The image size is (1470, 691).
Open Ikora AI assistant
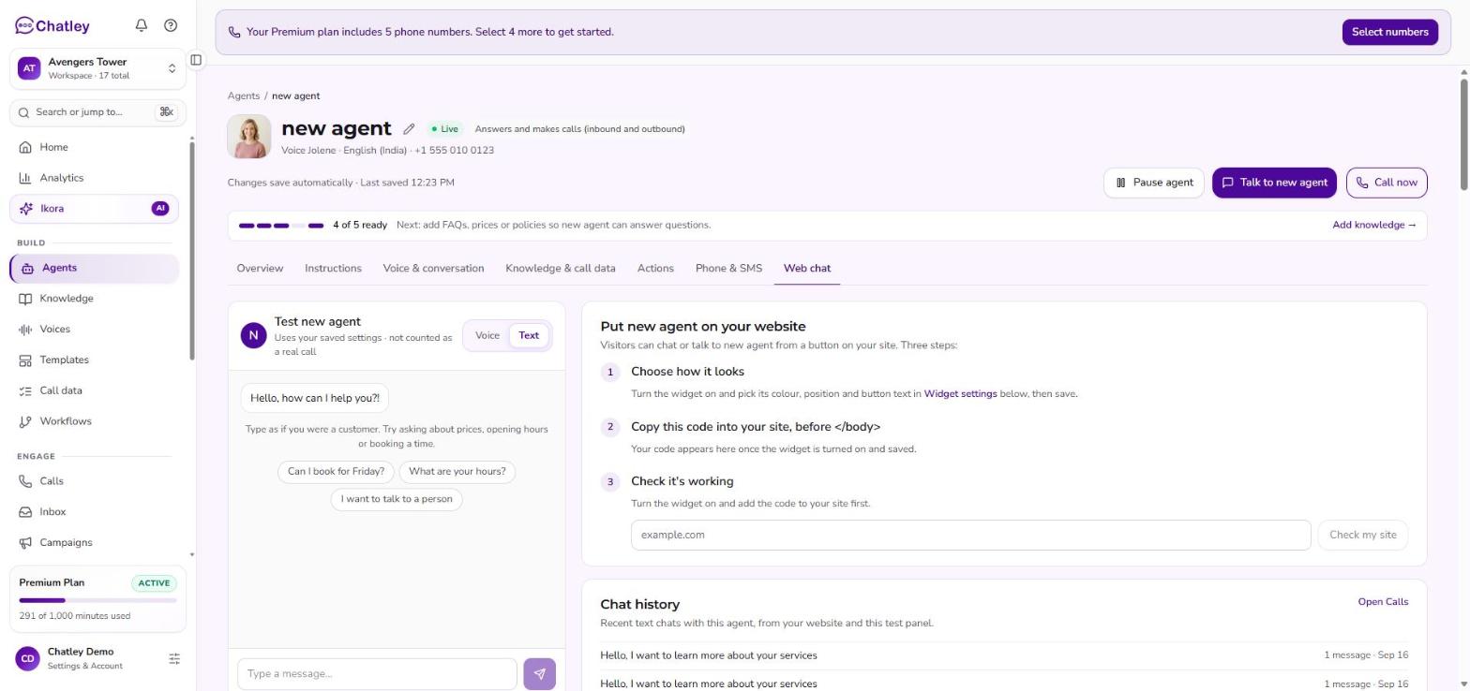[x=94, y=209]
